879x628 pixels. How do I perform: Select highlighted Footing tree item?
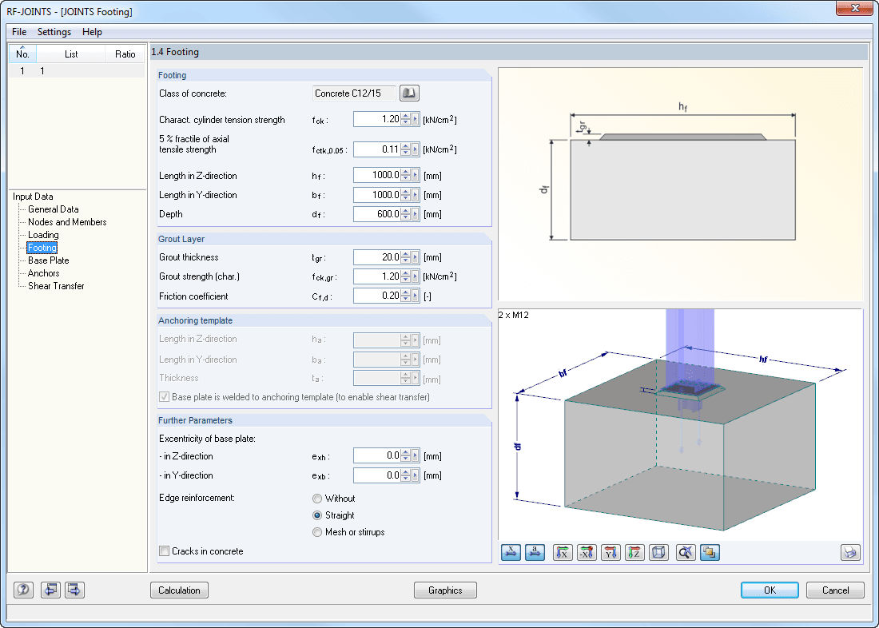click(42, 248)
